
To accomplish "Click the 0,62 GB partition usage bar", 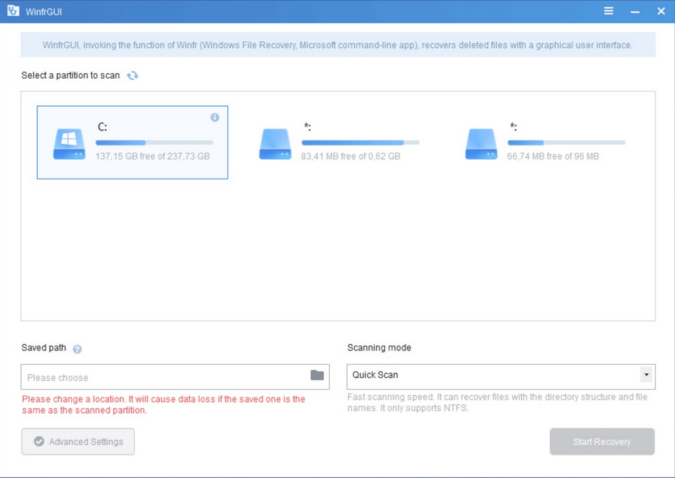I will point(360,142).
